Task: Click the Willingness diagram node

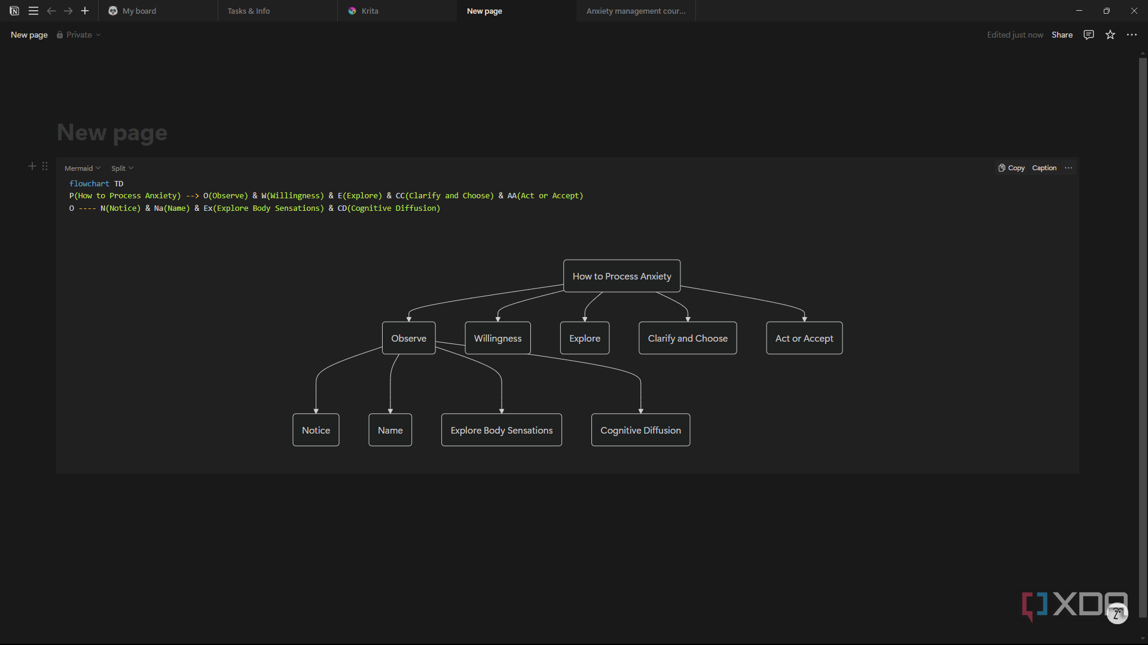Action: coord(497,338)
